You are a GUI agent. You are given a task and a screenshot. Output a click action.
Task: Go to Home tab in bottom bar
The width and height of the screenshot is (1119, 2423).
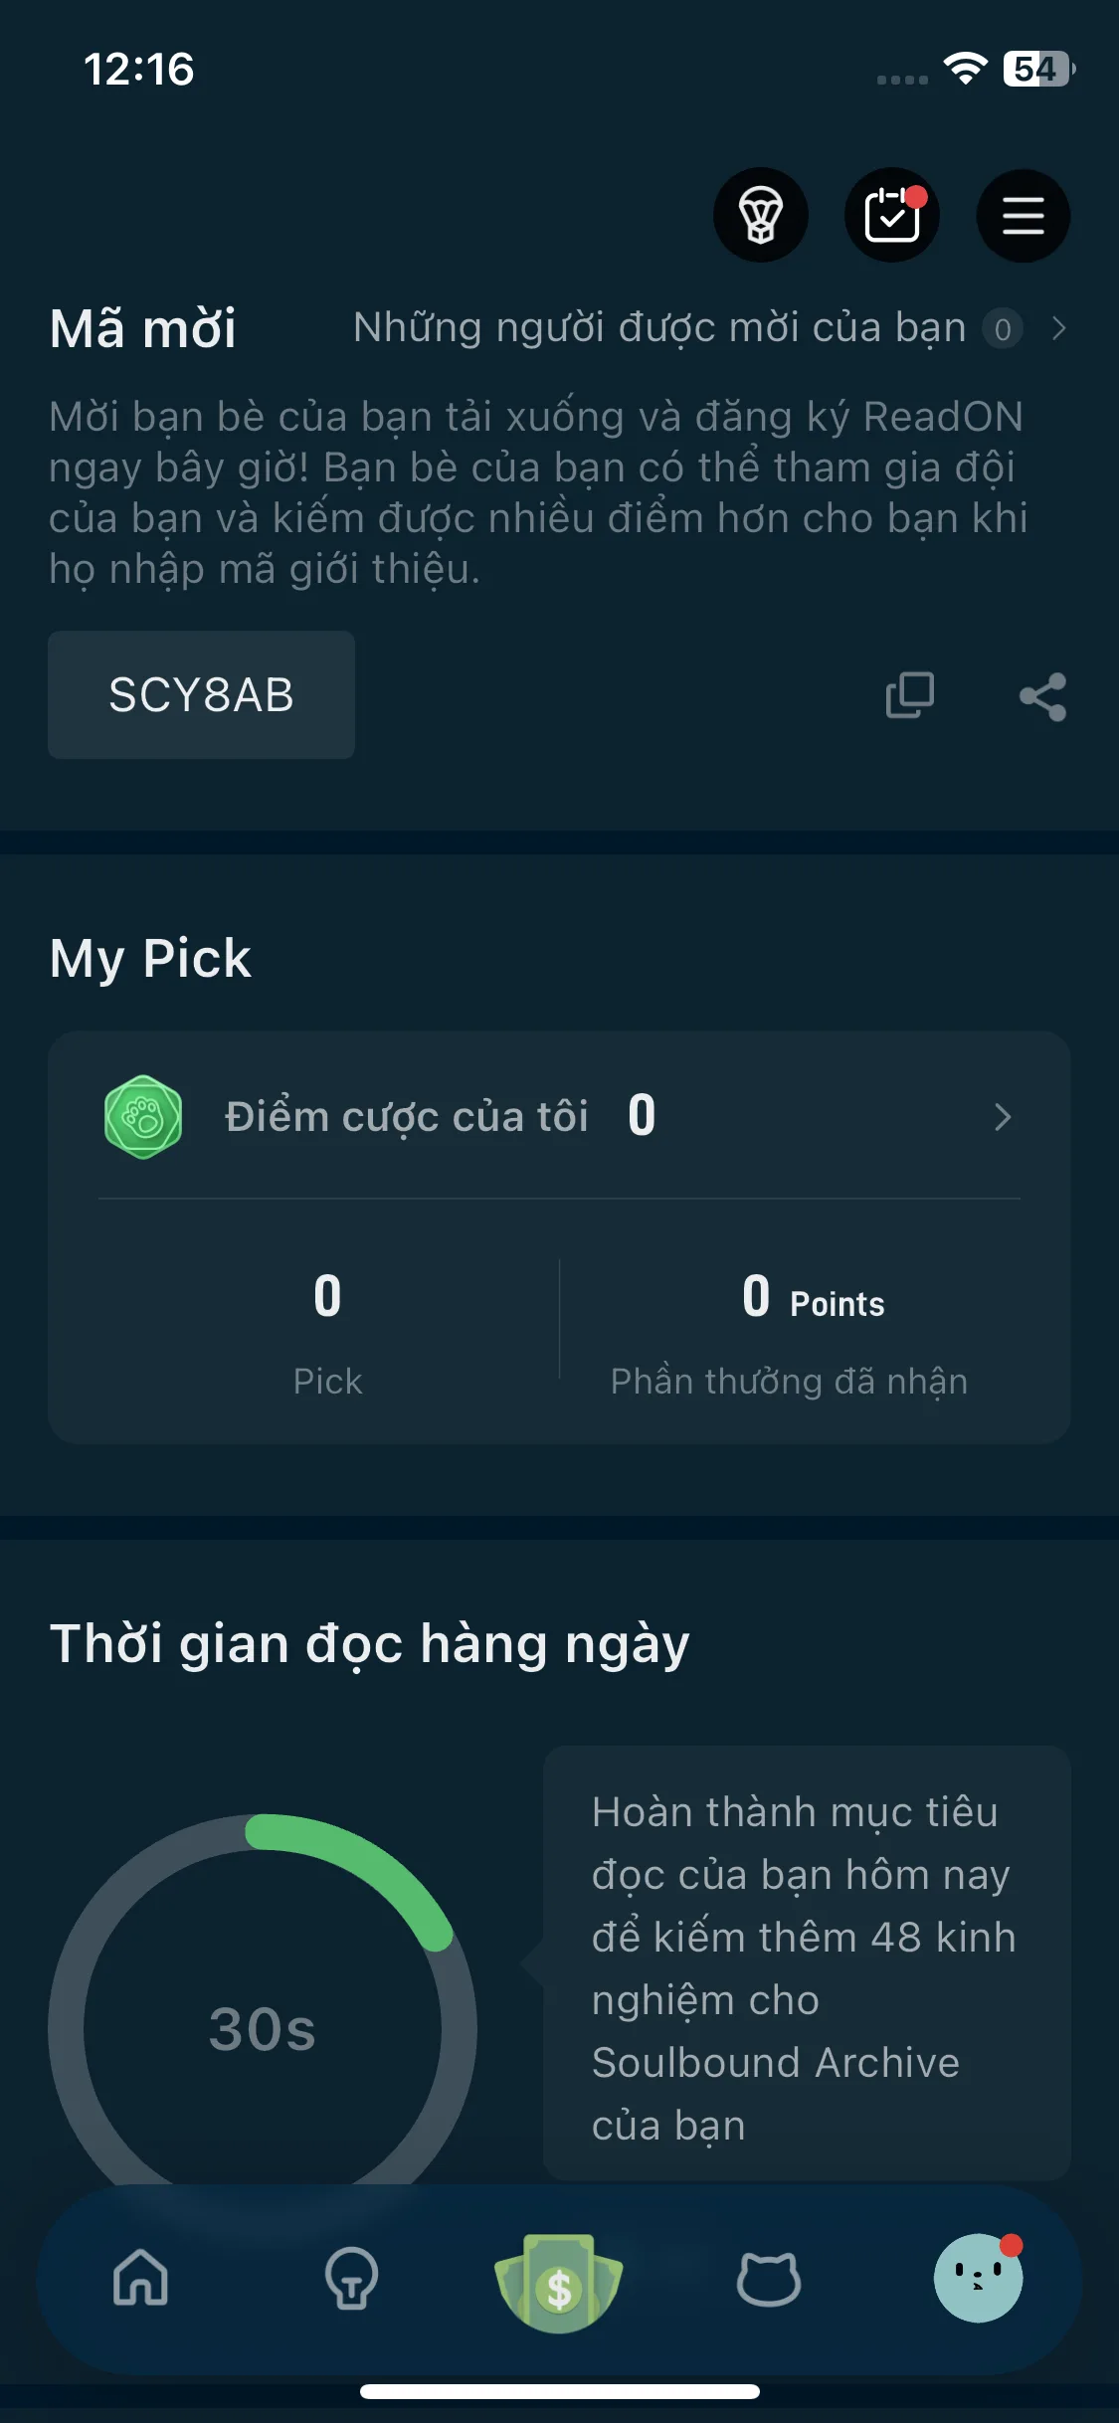[140, 2278]
